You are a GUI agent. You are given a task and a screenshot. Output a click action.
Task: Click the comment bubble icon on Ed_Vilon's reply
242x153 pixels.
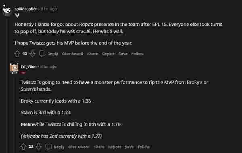[48, 147]
